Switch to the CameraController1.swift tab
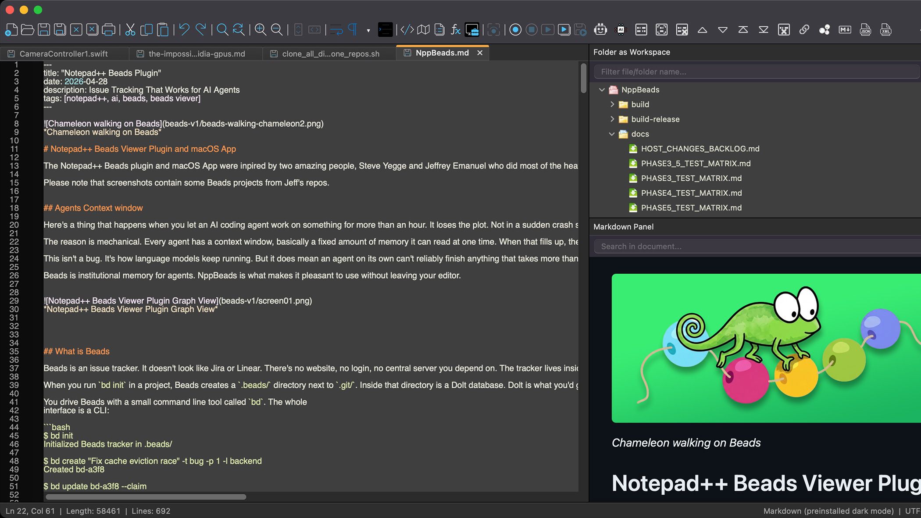Viewport: 921px width, 518px height. pos(64,54)
